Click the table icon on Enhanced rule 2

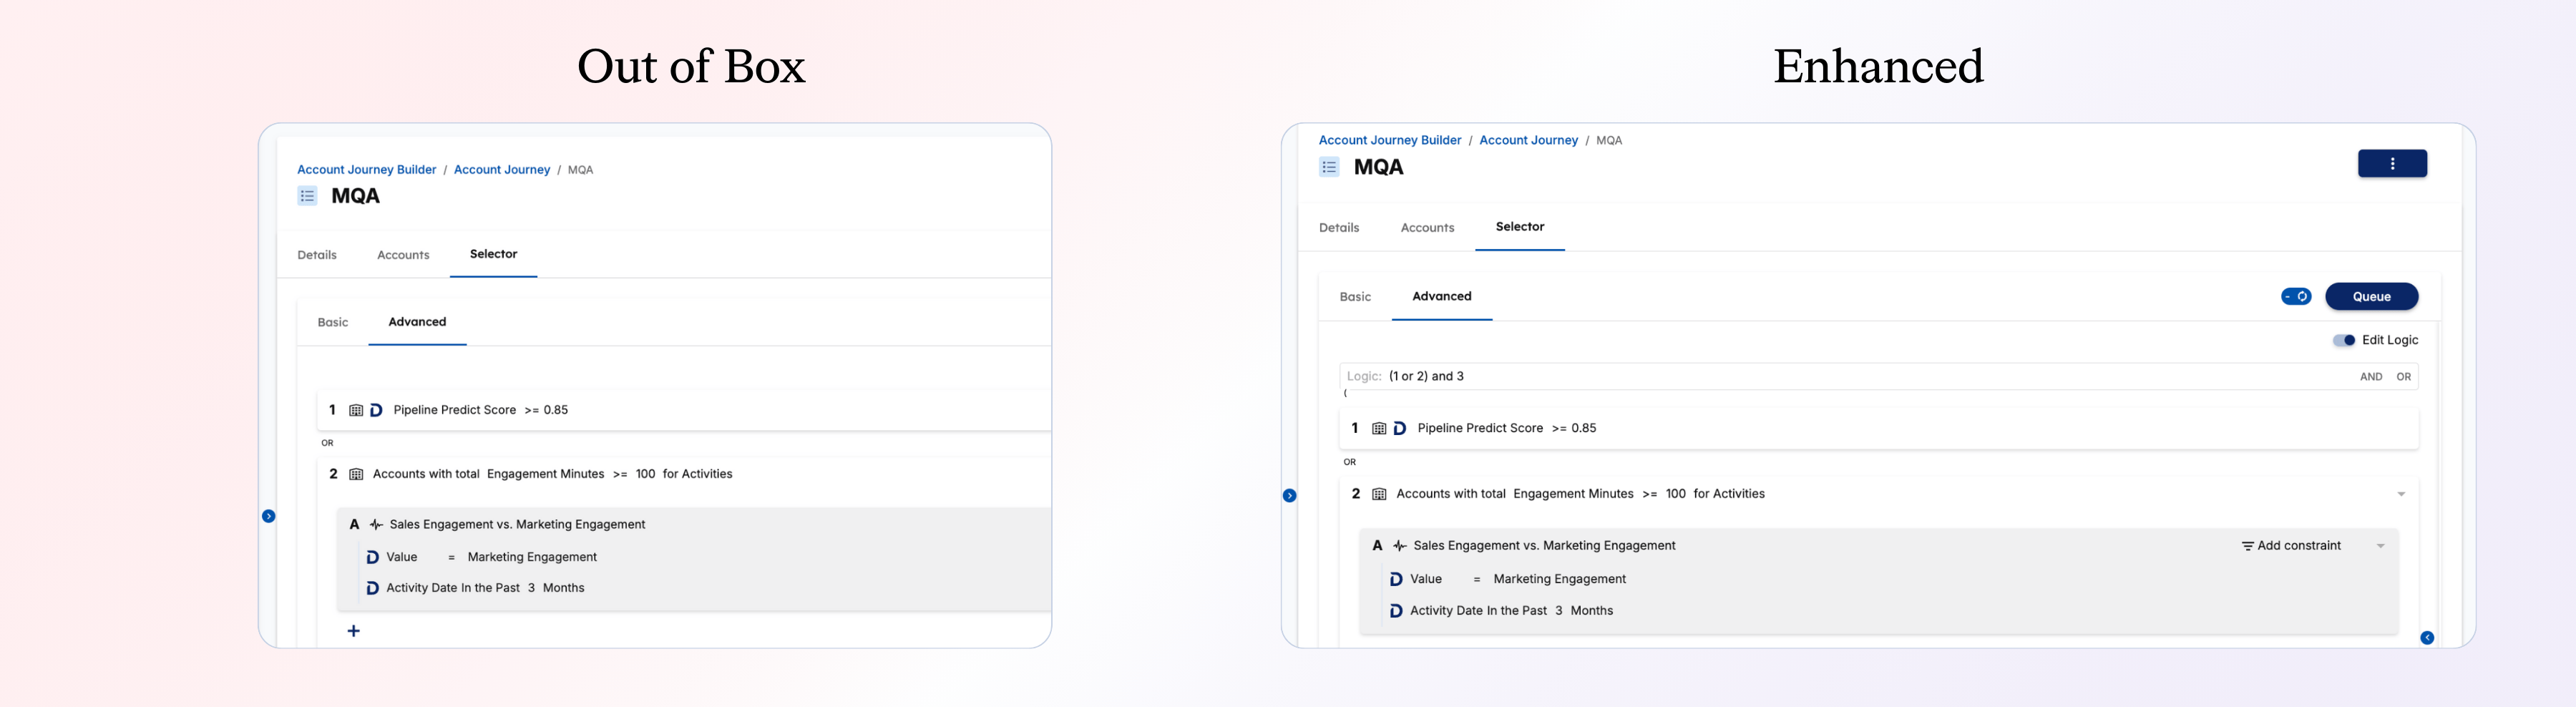click(x=1378, y=494)
